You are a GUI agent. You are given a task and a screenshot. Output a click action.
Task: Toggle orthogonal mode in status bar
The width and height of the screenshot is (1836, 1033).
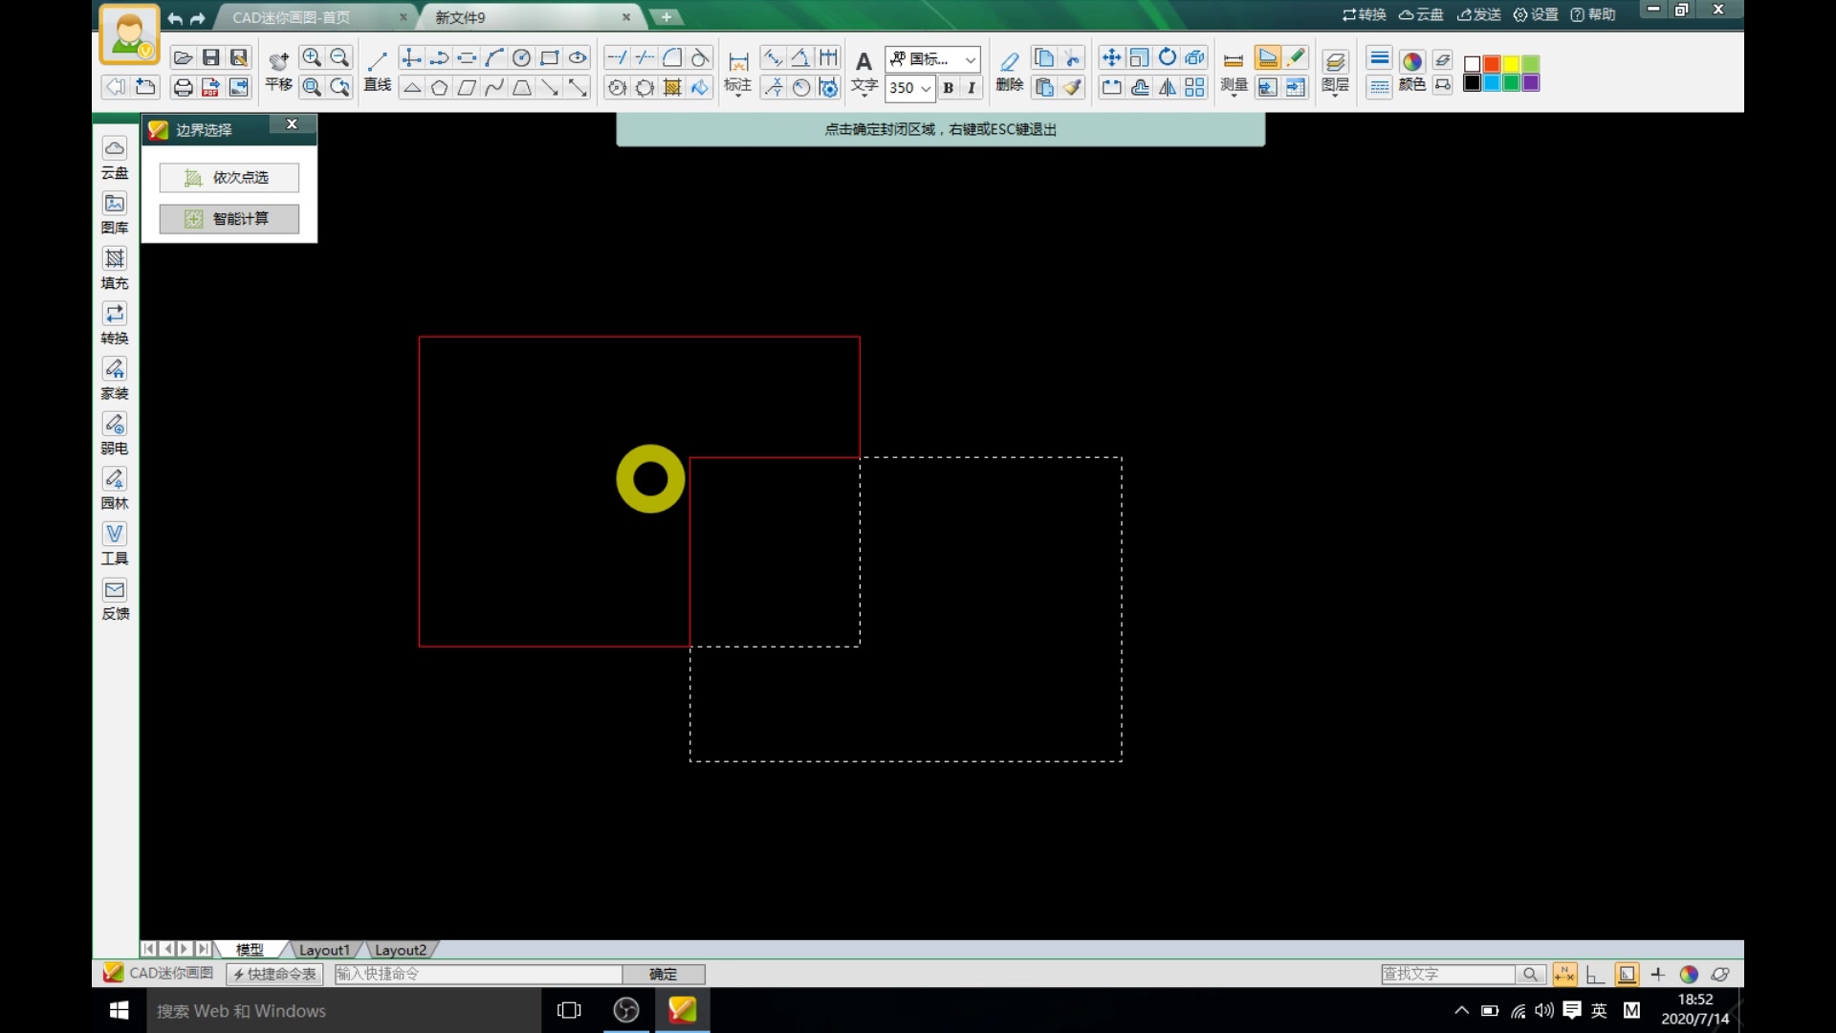point(1594,974)
